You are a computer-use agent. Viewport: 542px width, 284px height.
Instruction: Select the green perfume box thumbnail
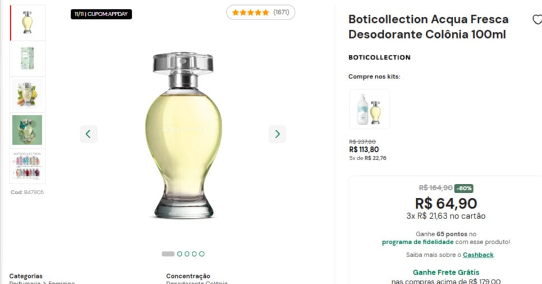27,58
